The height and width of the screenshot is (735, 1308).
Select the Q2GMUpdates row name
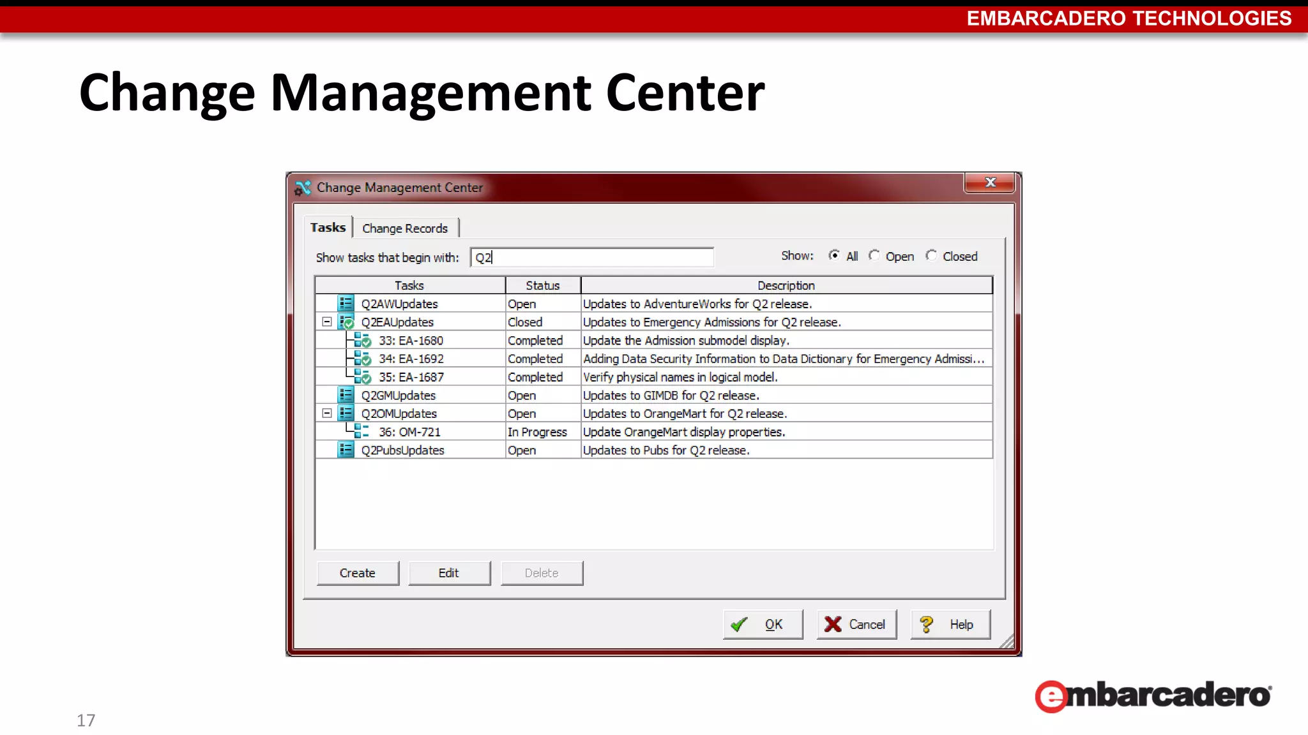399,396
